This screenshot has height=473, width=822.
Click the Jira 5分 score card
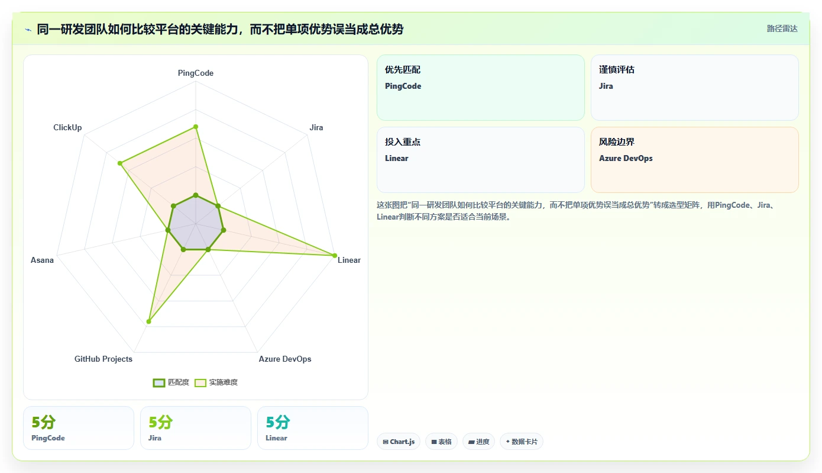(196, 428)
